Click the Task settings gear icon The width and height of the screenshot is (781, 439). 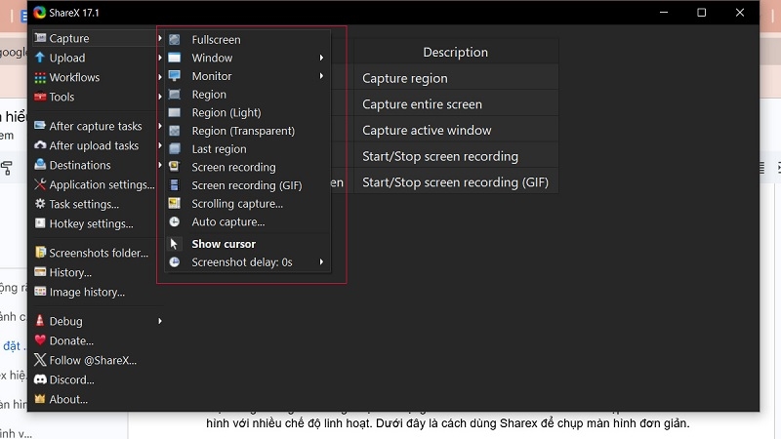40,204
